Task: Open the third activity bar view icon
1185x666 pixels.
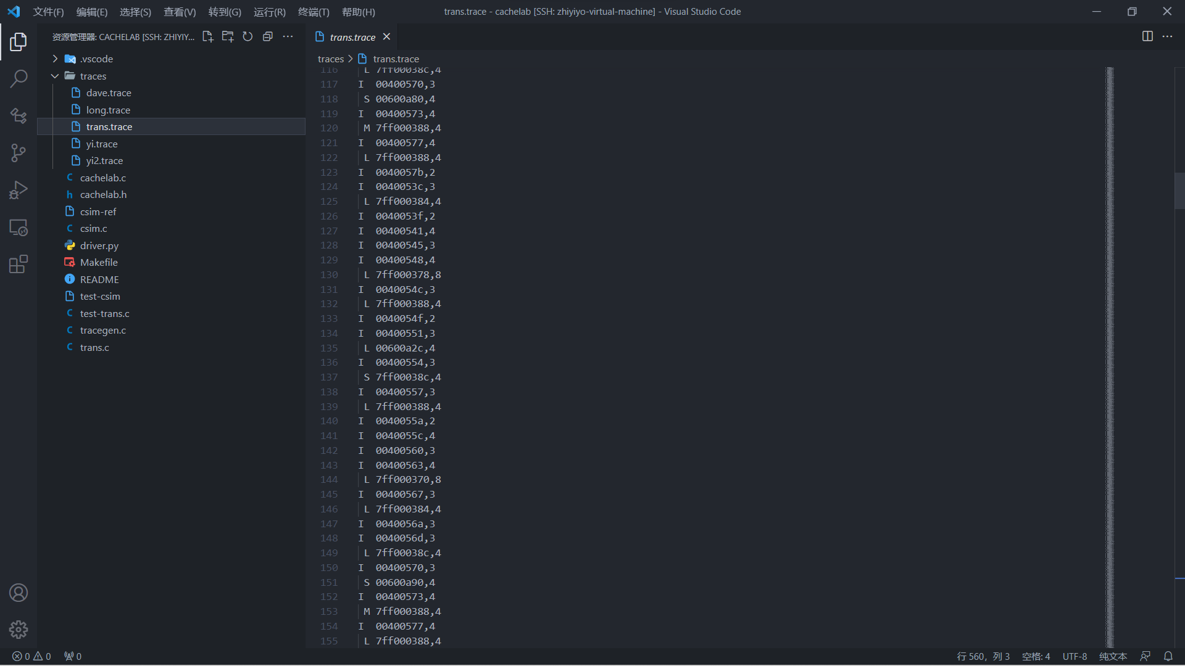Action: (19, 115)
